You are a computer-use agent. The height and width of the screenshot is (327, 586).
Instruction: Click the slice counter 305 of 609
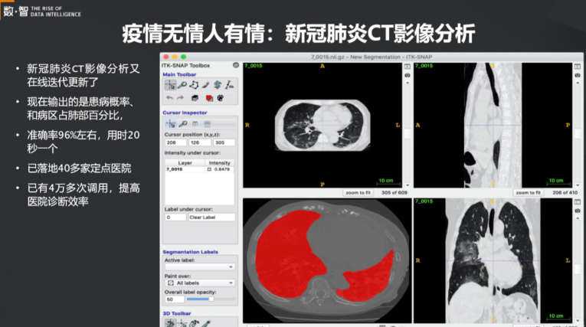pyautogui.click(x=394, y=192)
